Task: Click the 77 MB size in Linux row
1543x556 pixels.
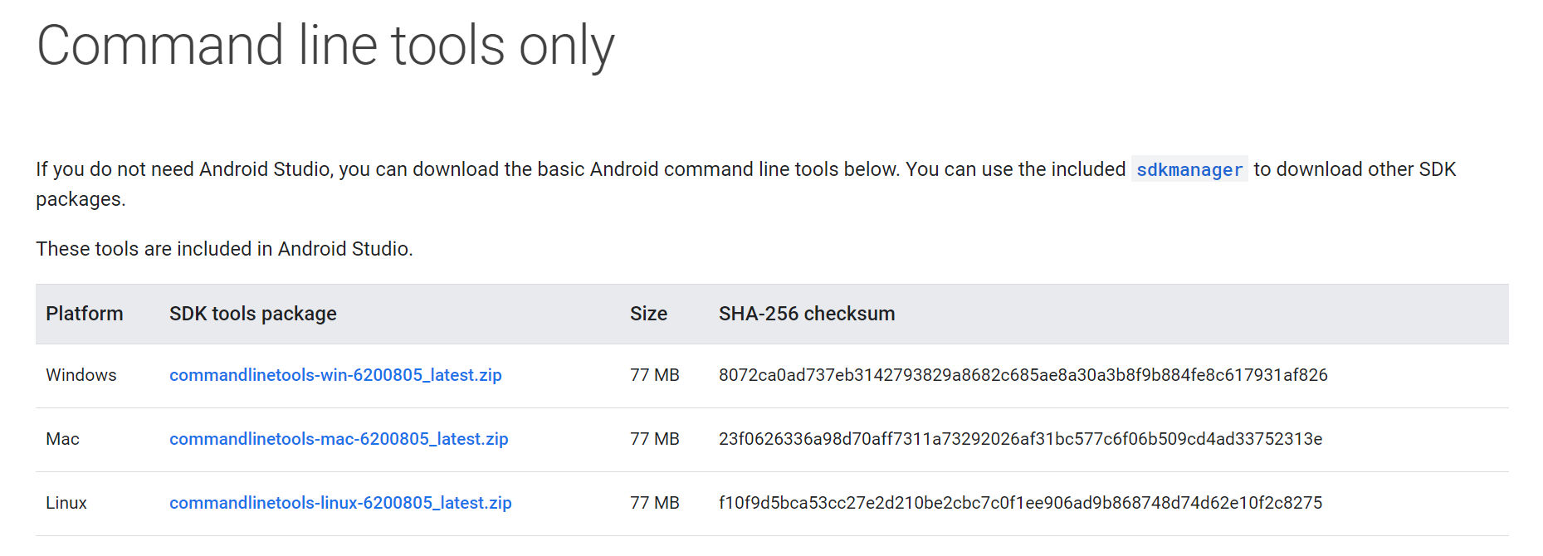Action: coord(655,503)
